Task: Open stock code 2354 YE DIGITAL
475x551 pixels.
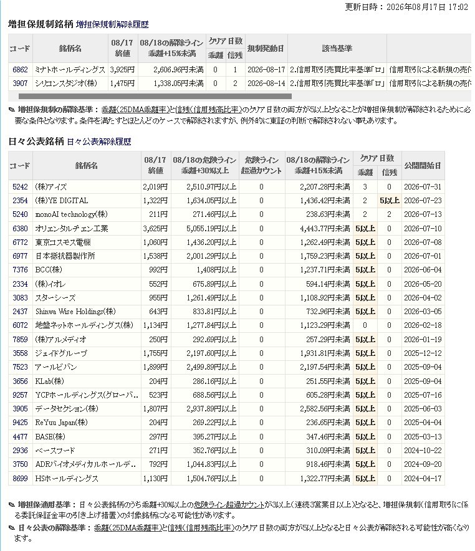Action: click(x=20, y=200)
